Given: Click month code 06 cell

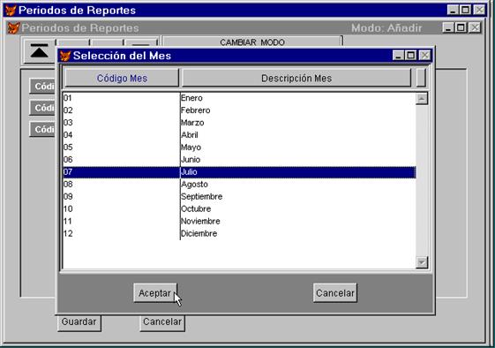Looking at the screenshot, I should click(121, 160).
